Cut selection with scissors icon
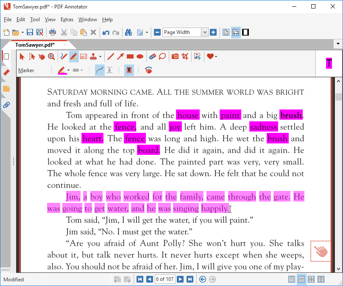 point(64,32)
